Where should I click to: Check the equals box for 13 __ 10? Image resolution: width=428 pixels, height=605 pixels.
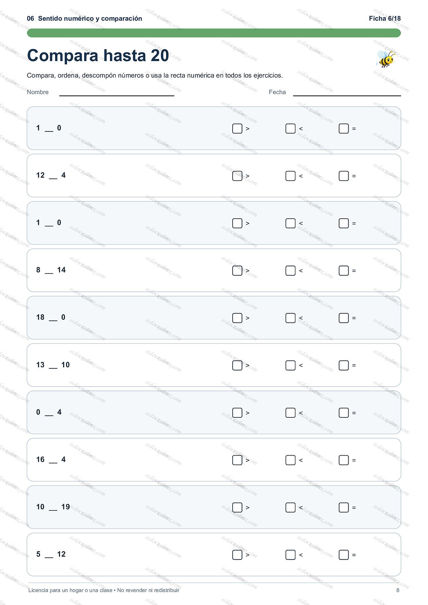(343, 365)
